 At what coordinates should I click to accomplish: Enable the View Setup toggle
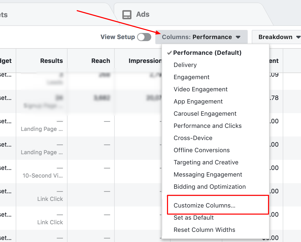[144, 37]
